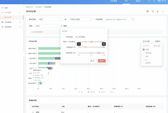This screenshot has height=113, width=168.
Task: Open the more options ellipsis
Action: [x=163, y=11]
